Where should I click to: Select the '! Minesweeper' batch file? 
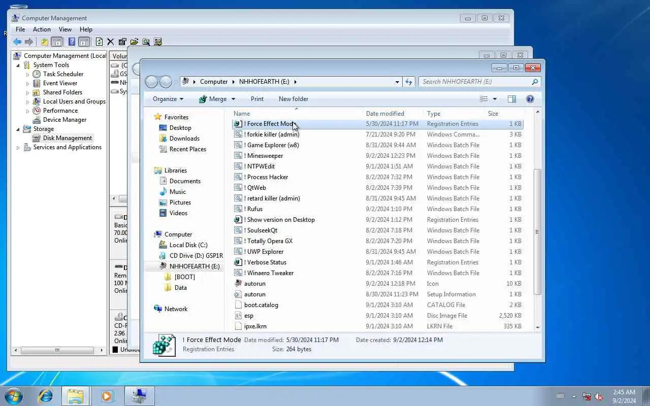click(377, 156)
